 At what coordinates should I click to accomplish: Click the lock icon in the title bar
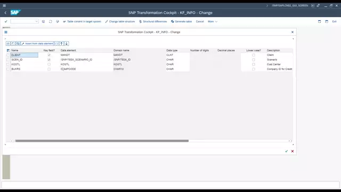[x=318, y=6]
